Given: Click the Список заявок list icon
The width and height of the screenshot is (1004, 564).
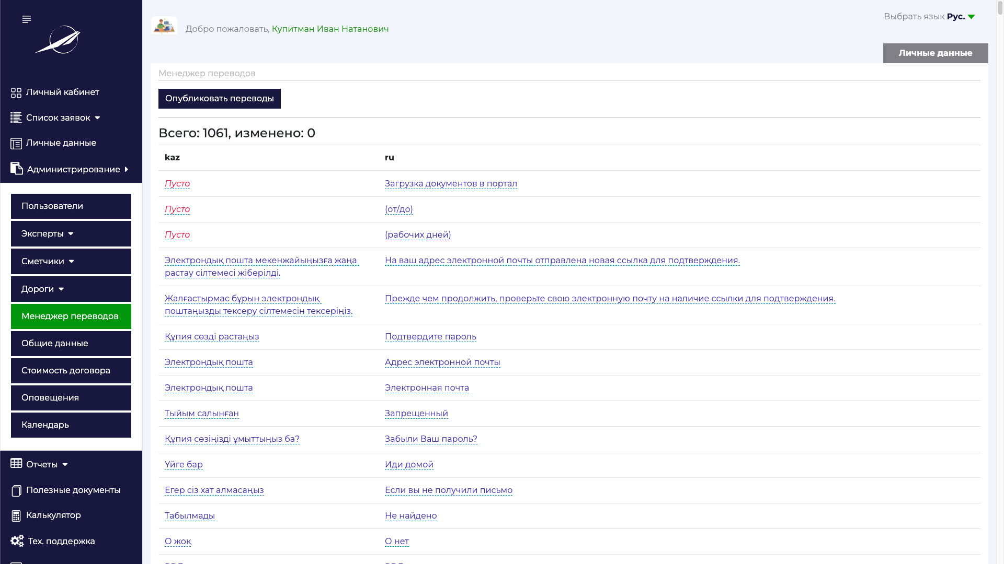Looking at the screenshot, I should 16,118.
